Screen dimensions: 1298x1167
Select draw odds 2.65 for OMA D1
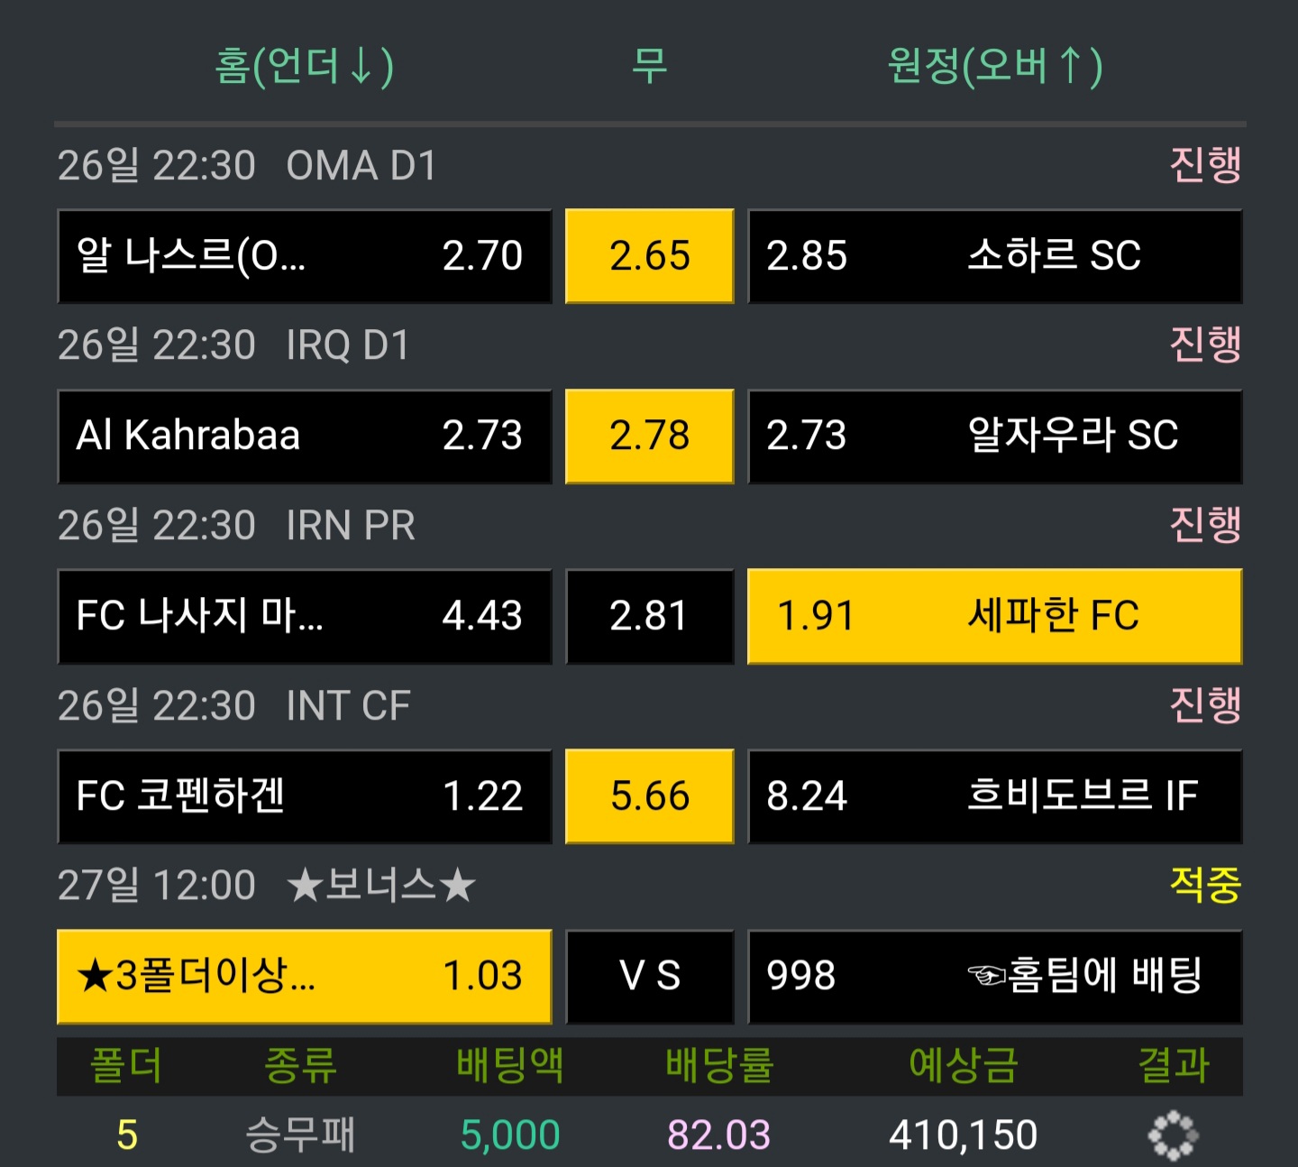[649, 256]
